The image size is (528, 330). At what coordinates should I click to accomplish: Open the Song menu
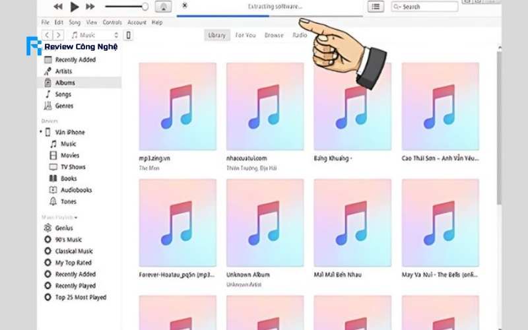(75, 22)
